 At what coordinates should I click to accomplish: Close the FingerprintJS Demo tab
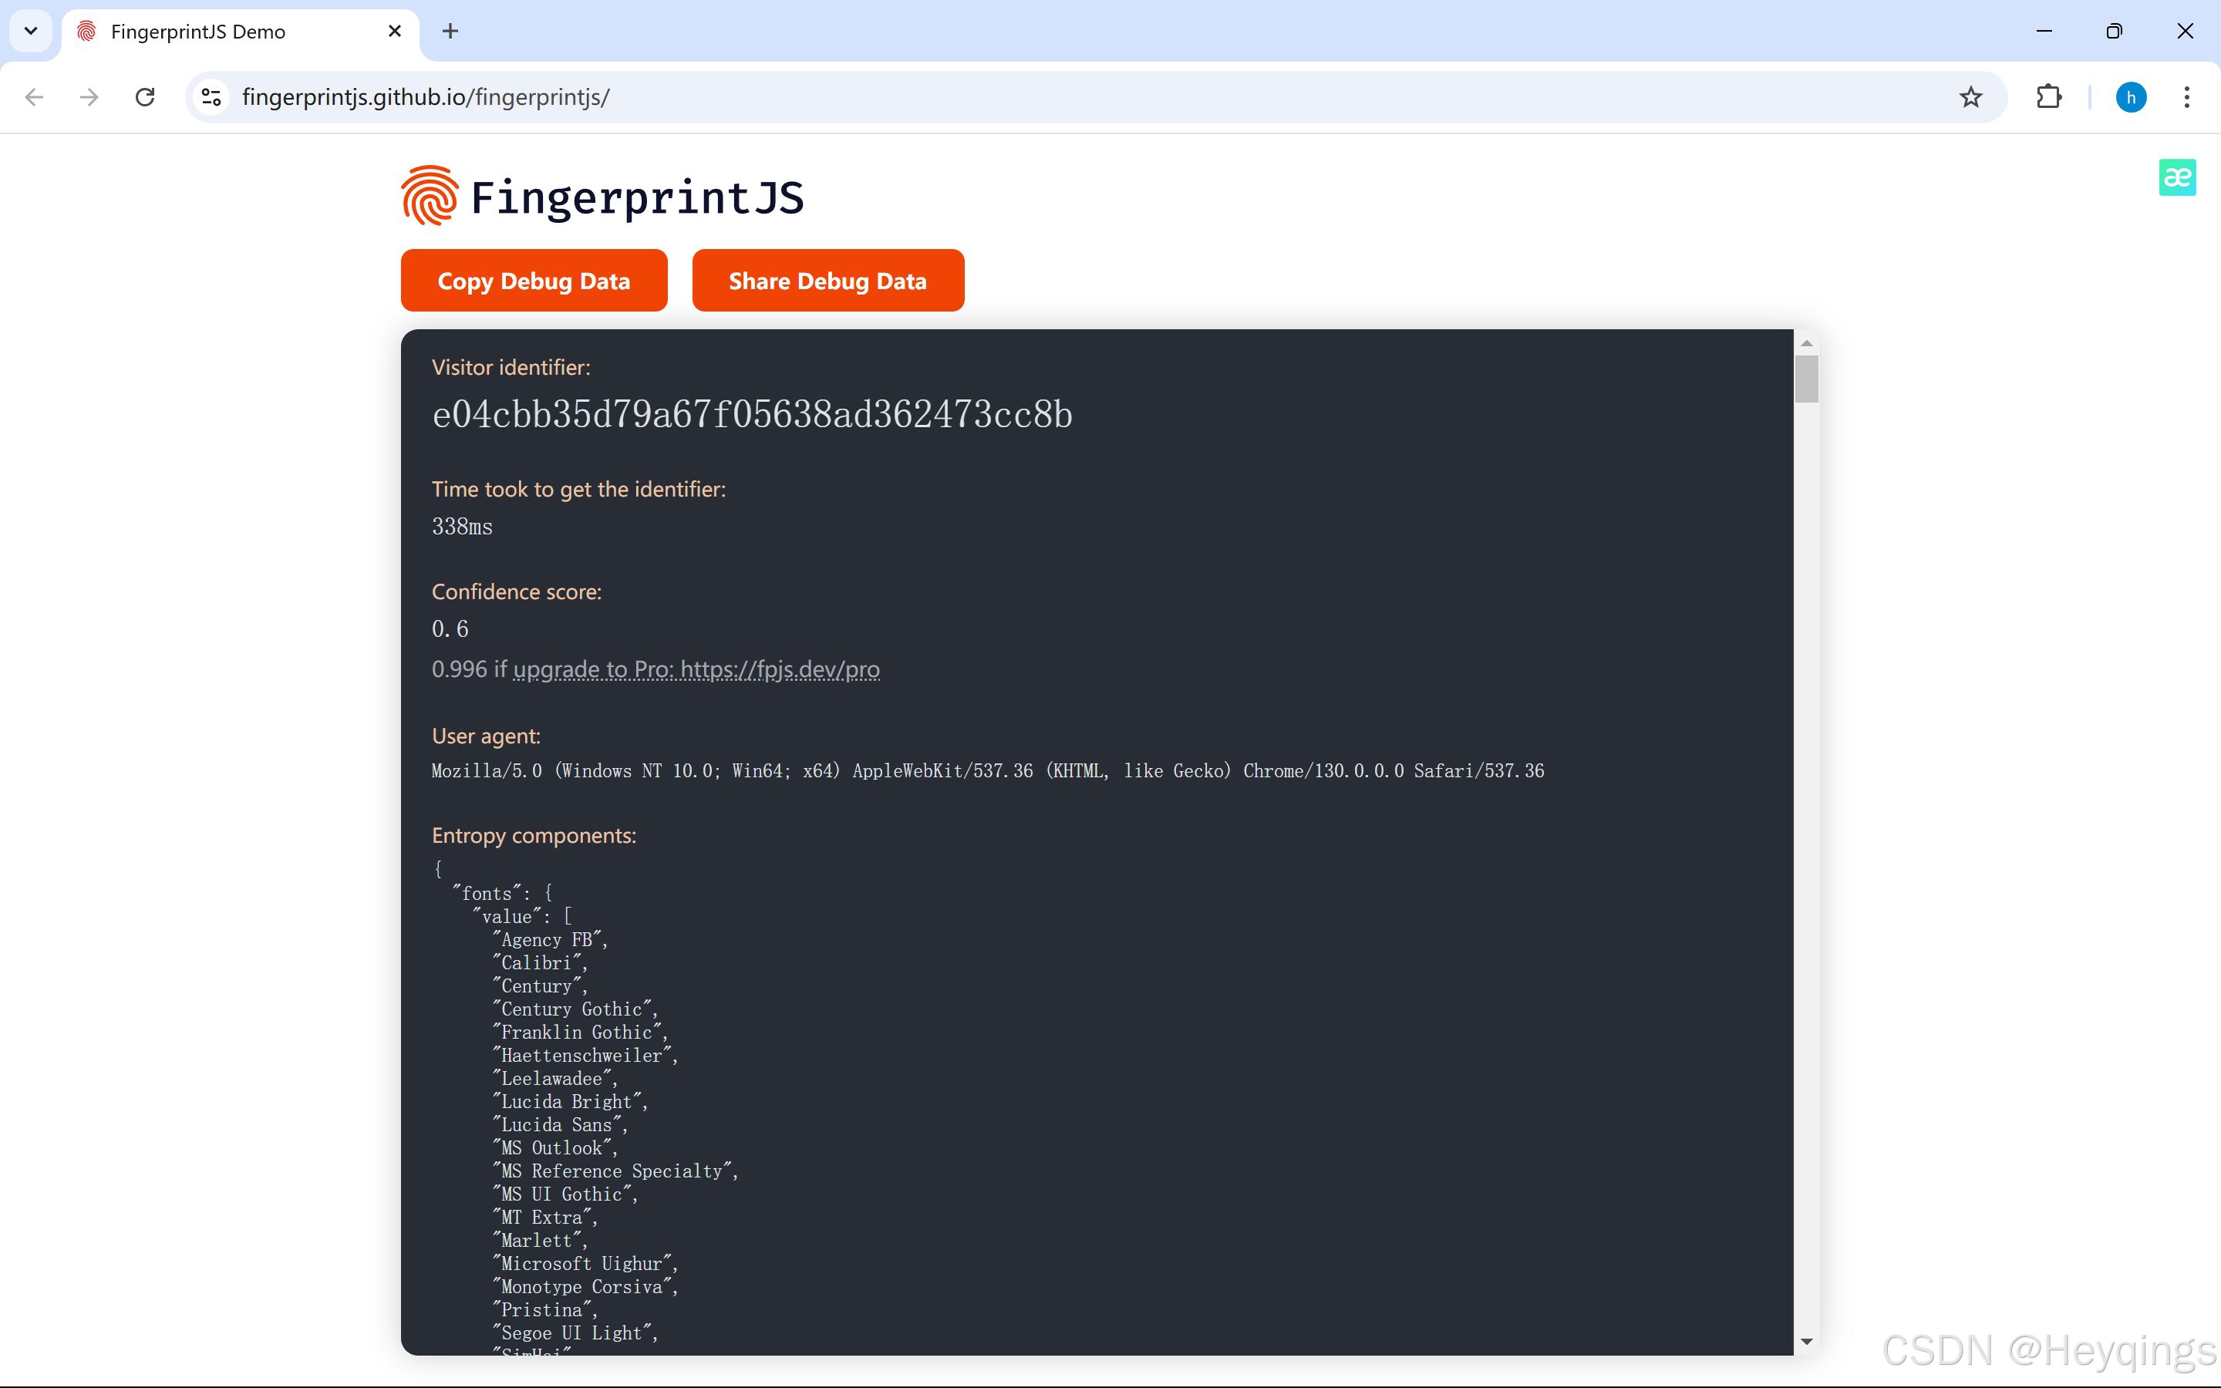(395, 31)
